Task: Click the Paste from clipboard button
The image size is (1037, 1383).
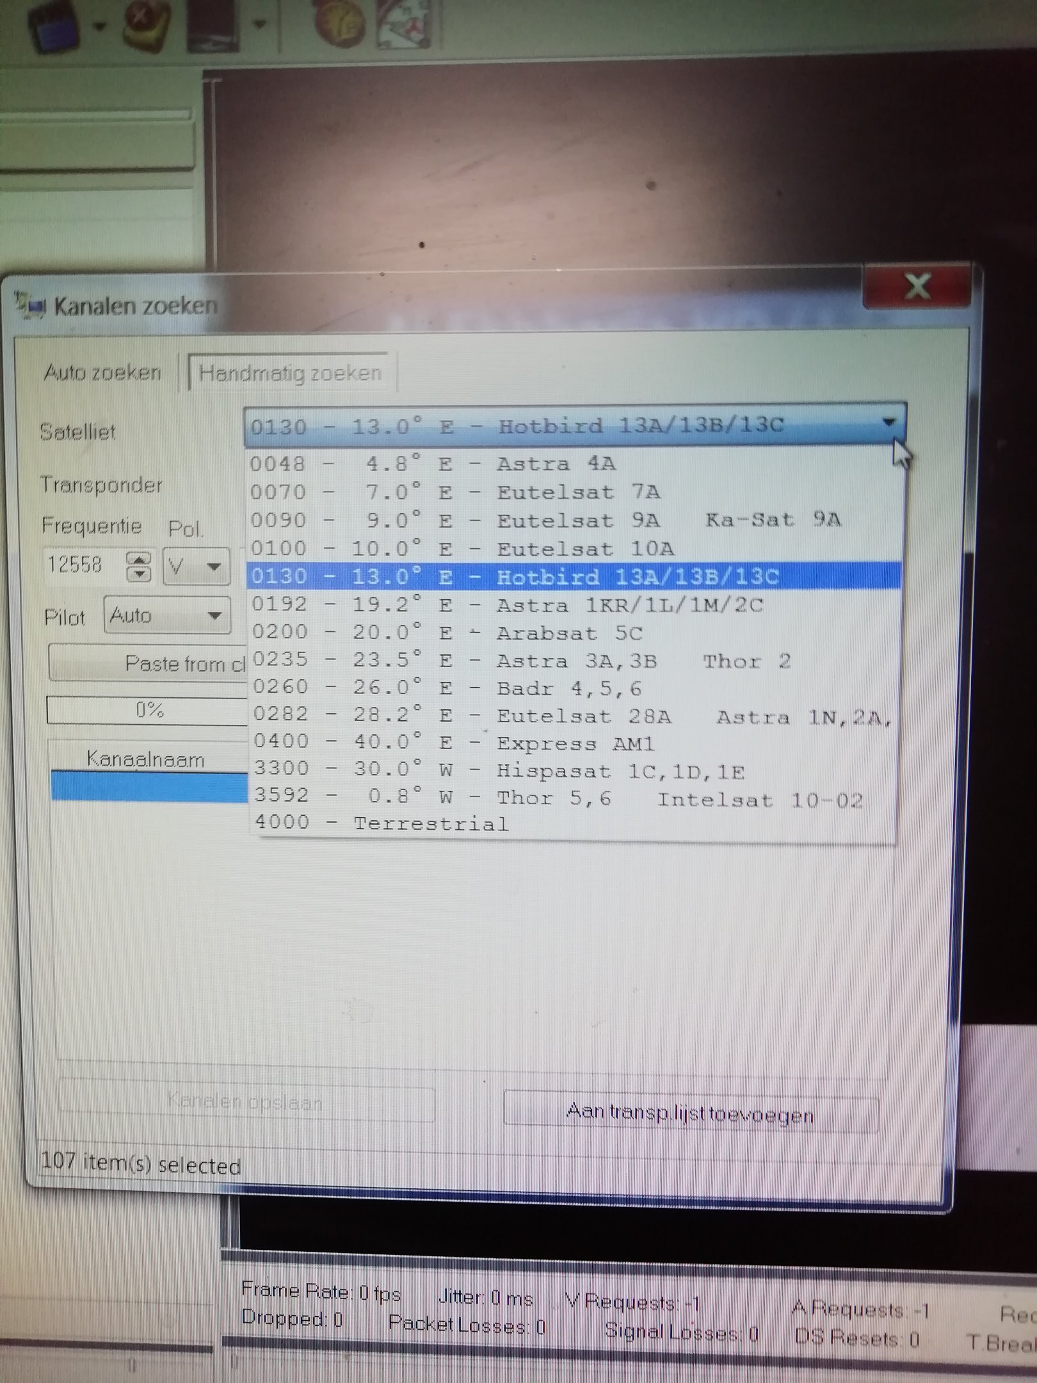Action: coord(149,663)
